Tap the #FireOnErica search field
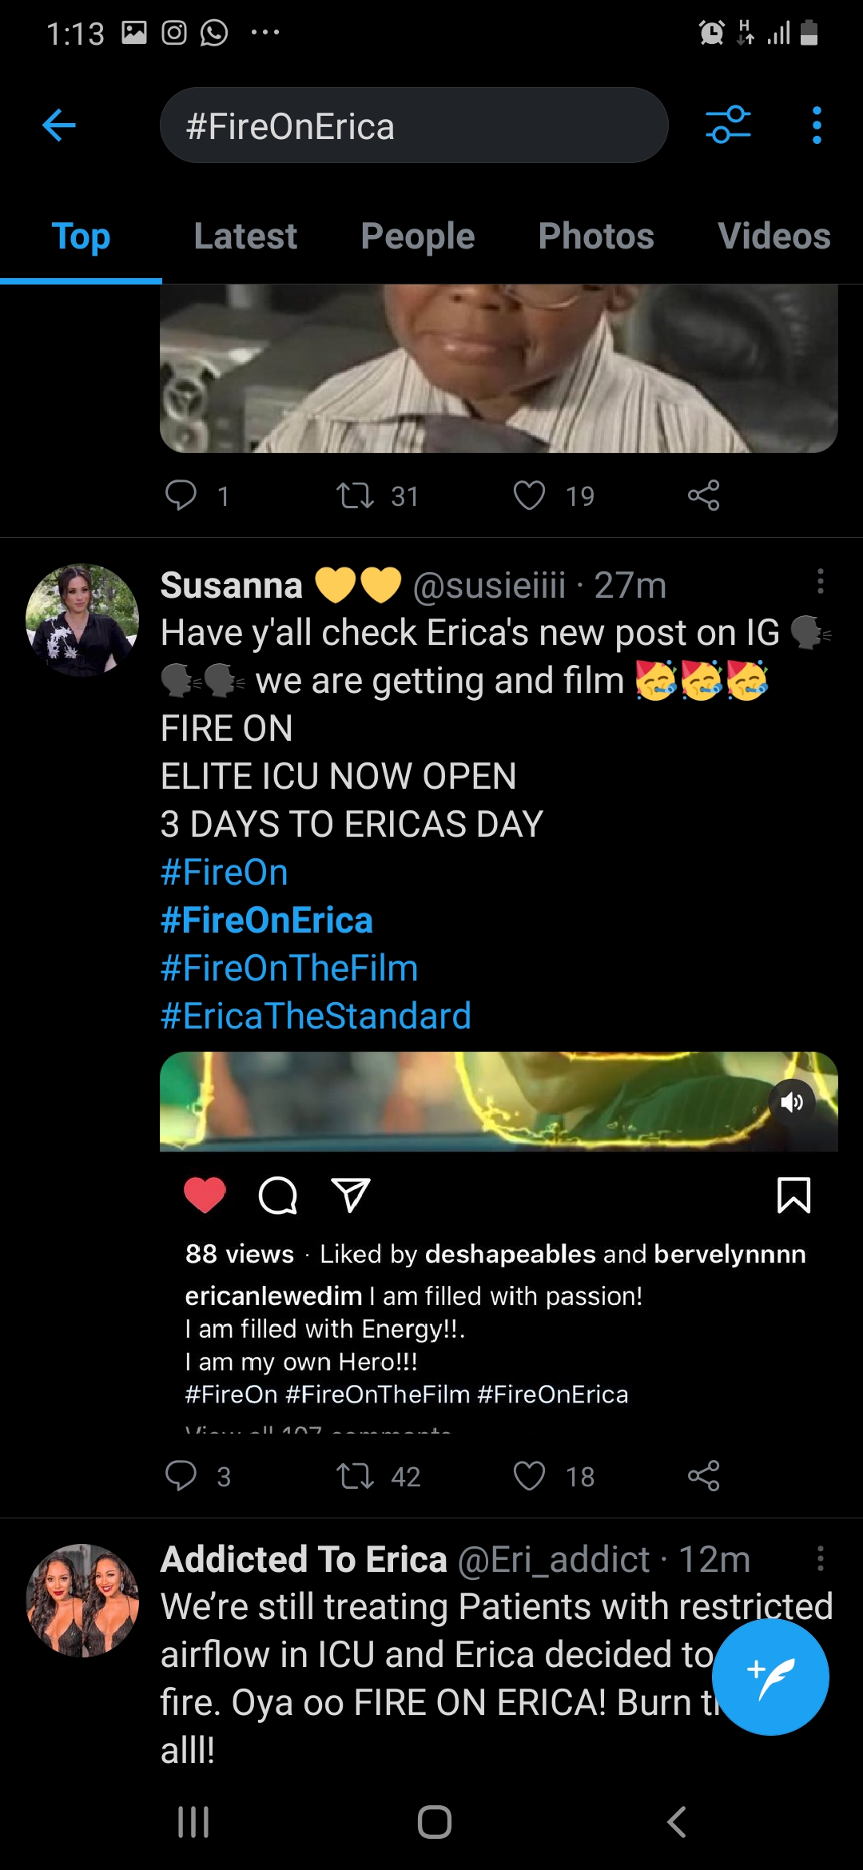This screenshot has height=1870, width=863. click(414, 125)
